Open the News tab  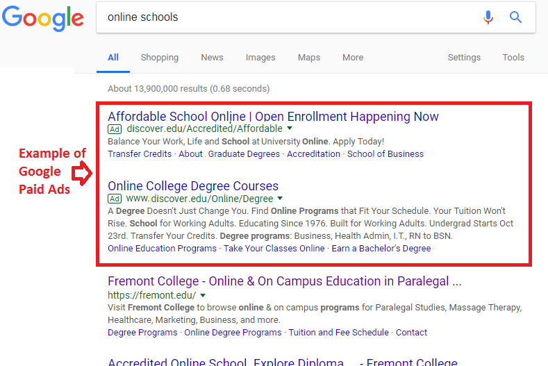212,58
